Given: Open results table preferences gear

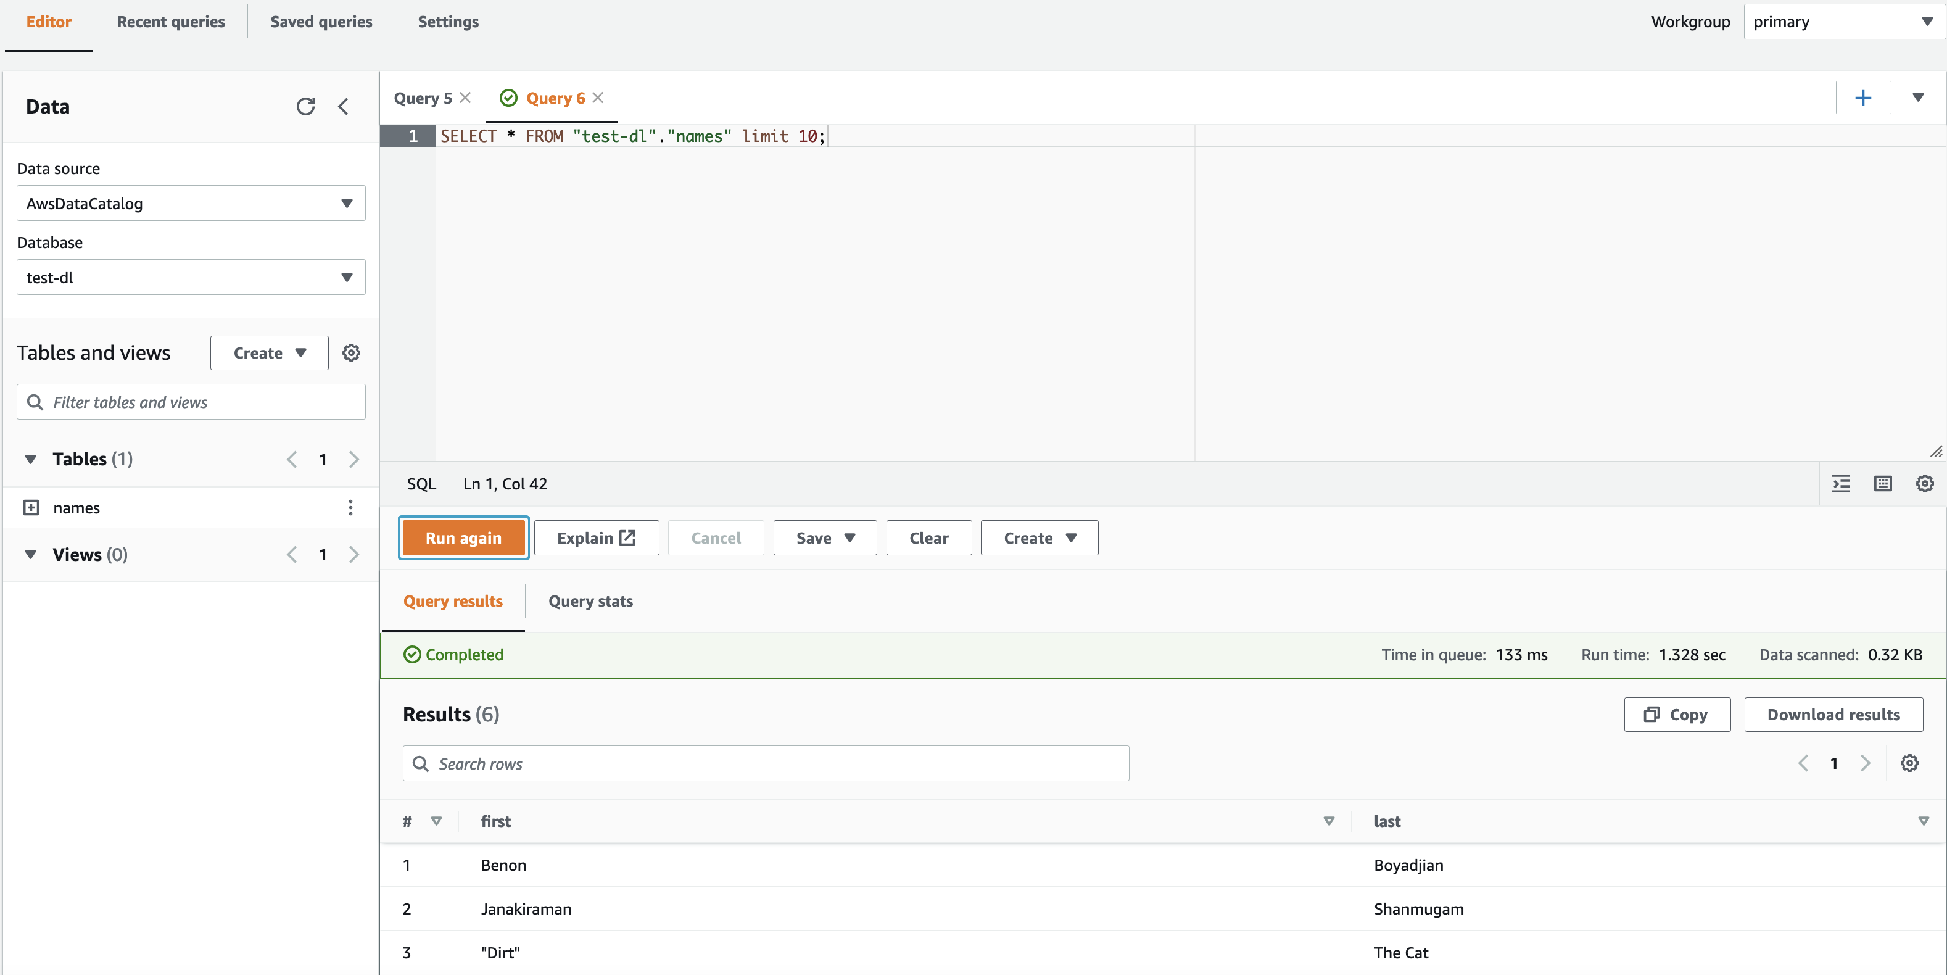Looking at the screenshot, I should coord(1910,763).
